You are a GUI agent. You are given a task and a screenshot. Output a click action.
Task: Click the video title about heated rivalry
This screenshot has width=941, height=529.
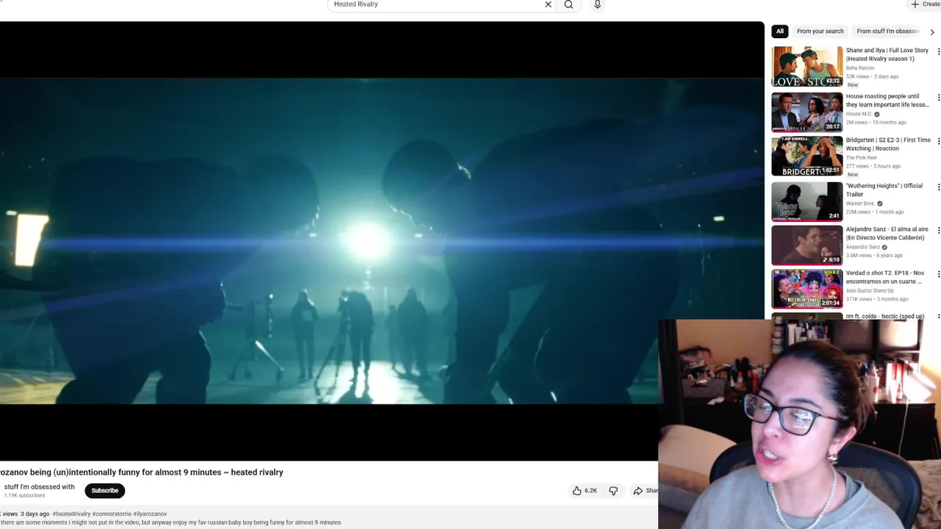(141, 472)
